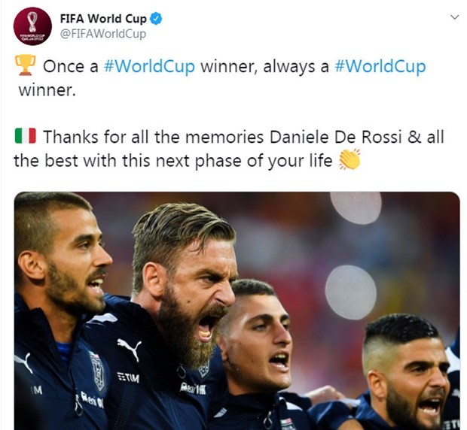Click the blue verified badge
The image size is (467, 430).
(x=156, y=19)
